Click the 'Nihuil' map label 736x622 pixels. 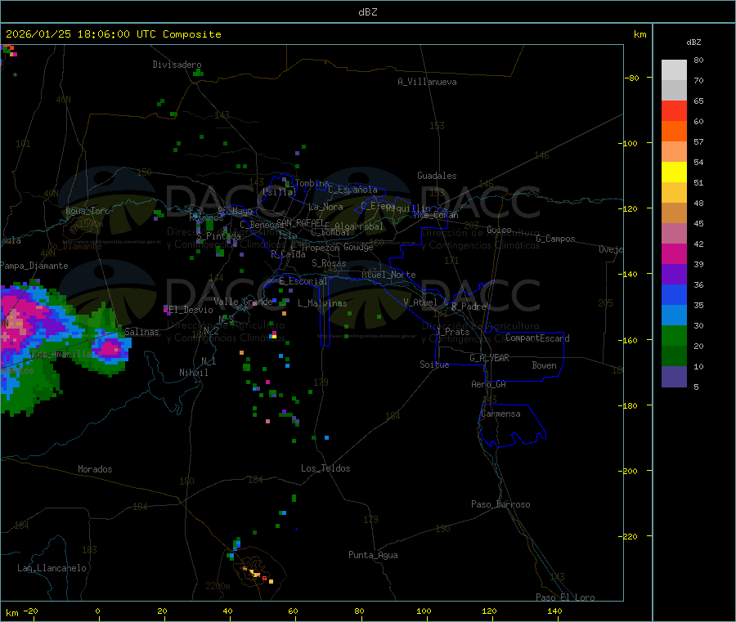click(x=194, y=373)
